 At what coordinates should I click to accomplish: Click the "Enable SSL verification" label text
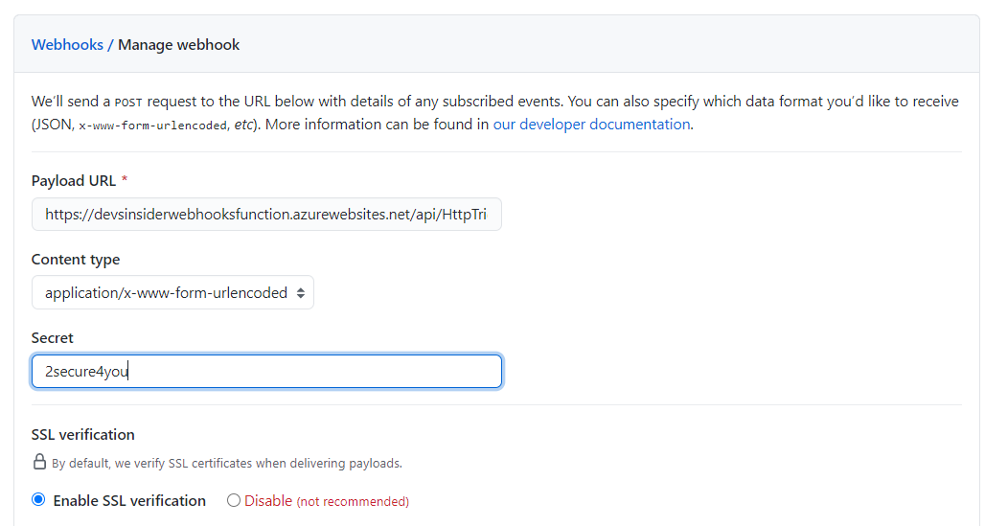pyautogui.click(x=129, y=500)
